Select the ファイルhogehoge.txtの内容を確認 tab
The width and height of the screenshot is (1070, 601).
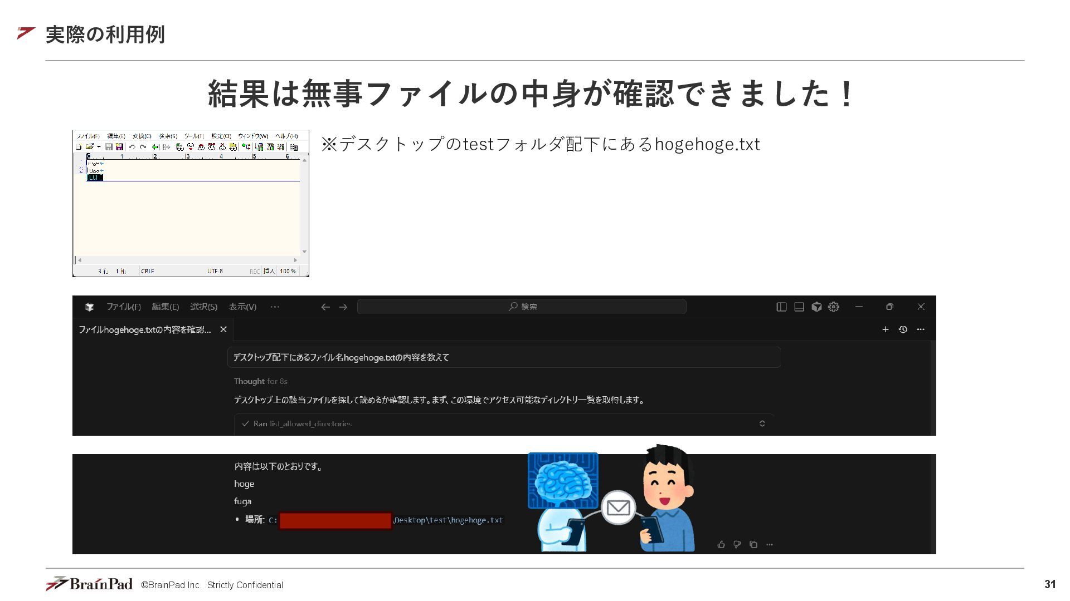point(145,329)
